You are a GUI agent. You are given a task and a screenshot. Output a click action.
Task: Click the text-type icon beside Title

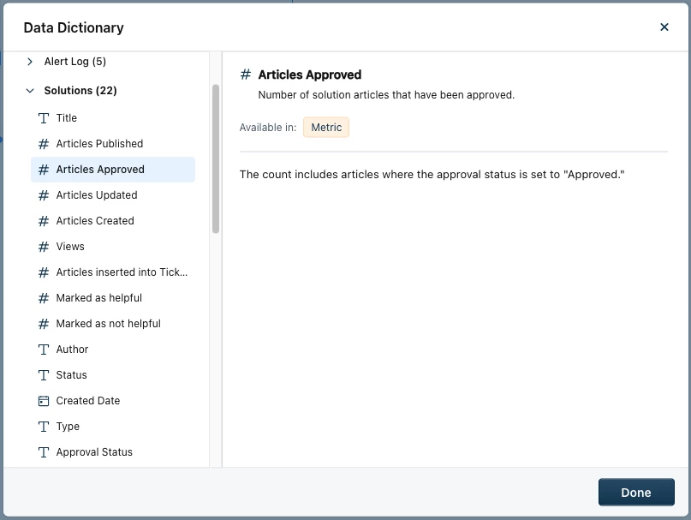pos(44,118)
